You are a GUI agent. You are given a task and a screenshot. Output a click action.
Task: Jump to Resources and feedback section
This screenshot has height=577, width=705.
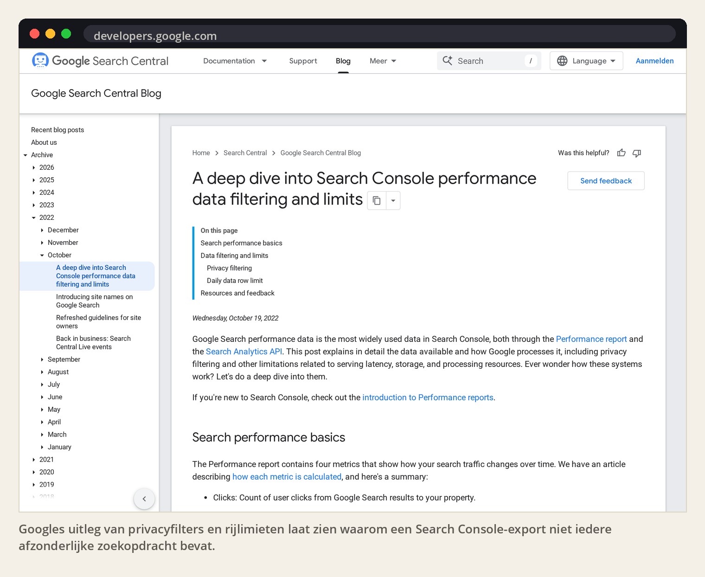pyautogui.click(x=237, y=293)
